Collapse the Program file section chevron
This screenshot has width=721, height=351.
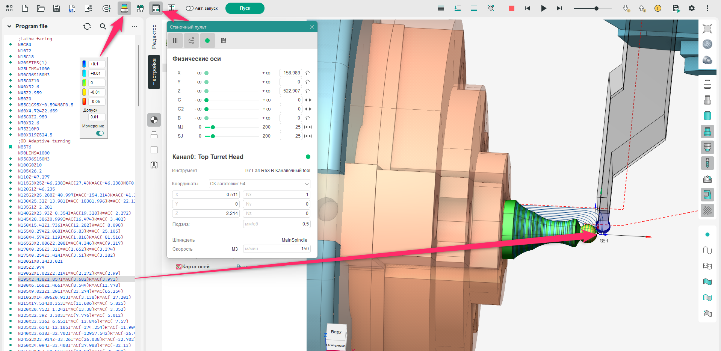coord(9,26)
